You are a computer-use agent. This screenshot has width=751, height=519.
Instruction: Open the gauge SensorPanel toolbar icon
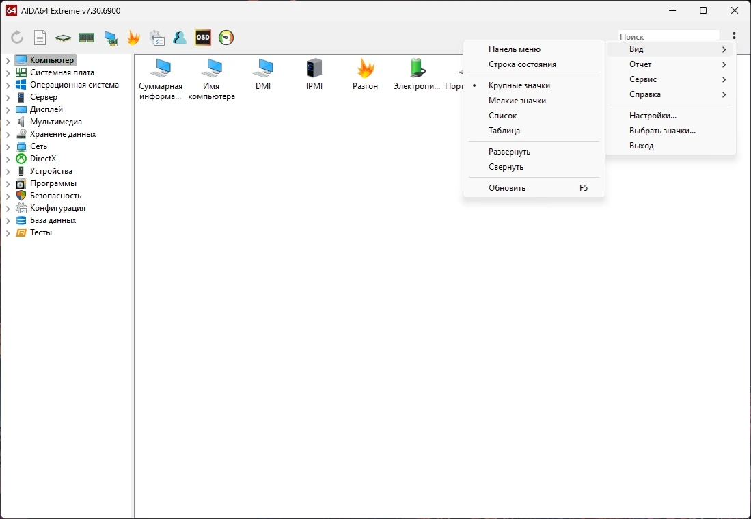[226, 38]
